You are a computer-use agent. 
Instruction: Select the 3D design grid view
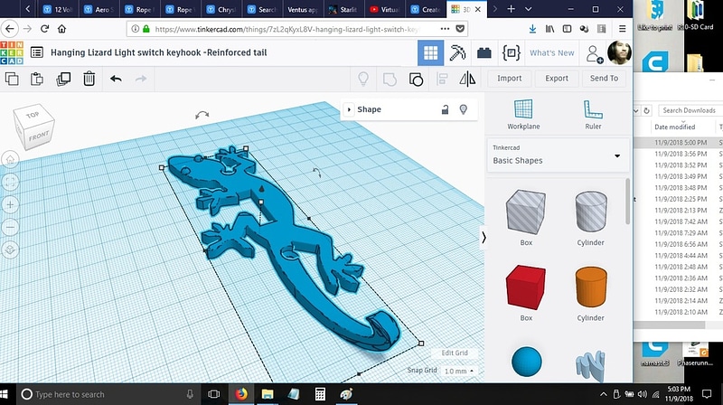[431, 52]
